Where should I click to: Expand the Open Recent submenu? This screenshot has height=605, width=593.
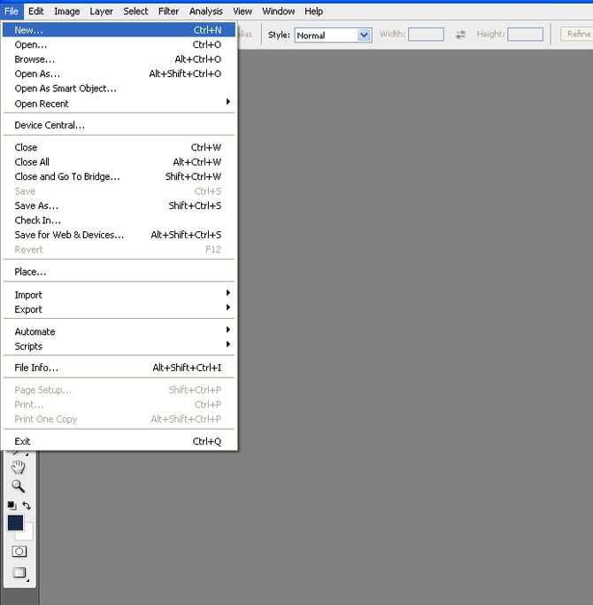120,104
